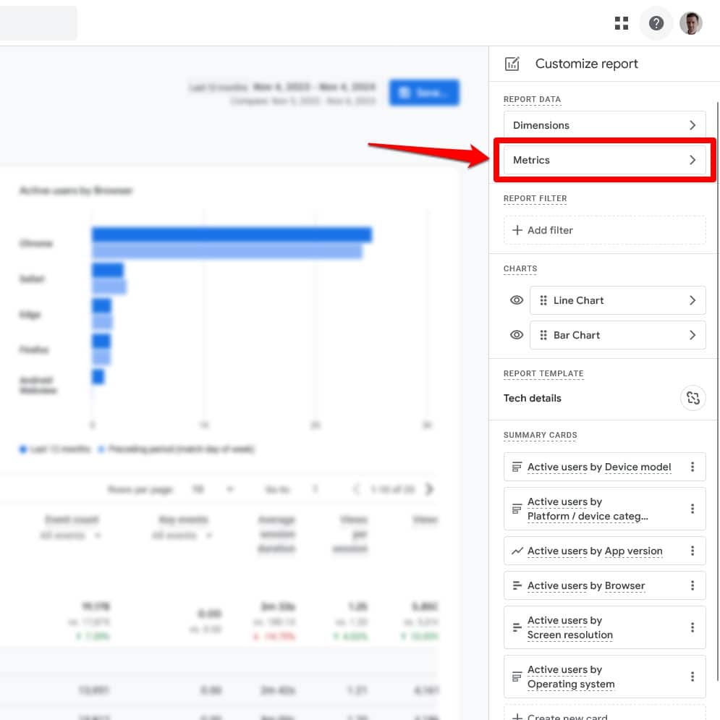Screen dimensions: 720x720
Task: Click the Customize report pencil icon
Action: 512,64
